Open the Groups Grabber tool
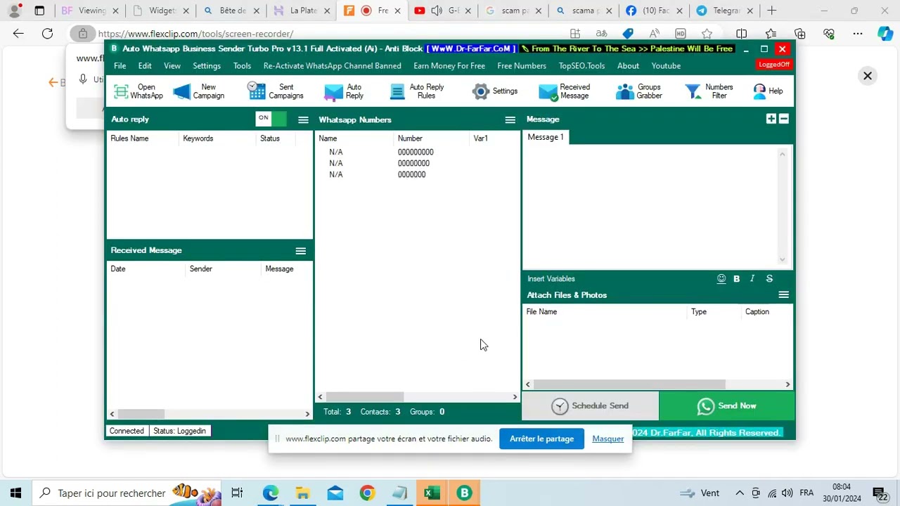 point(639,91)
